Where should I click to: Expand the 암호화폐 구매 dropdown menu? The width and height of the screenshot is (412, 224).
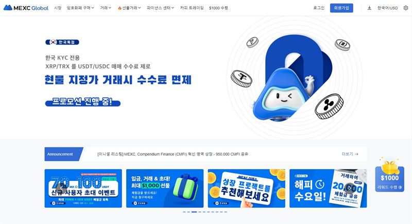[x=80, y=8]
